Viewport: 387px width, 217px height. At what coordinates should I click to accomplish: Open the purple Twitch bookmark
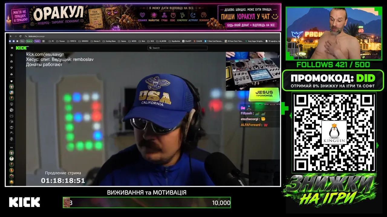[x=37, y=41]
